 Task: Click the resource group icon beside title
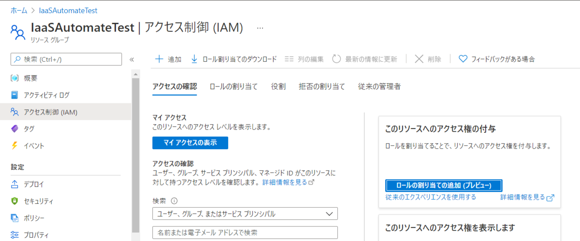pos(17,32)
